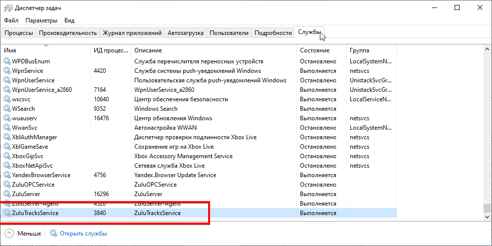Sort services by the Имя column header
The image size is (492, 246).
[x=10, y=50]
